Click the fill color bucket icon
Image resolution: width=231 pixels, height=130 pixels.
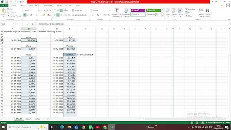[x=43, y=15]
